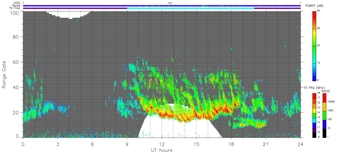Click the CPID label at top left

[17, 3]
